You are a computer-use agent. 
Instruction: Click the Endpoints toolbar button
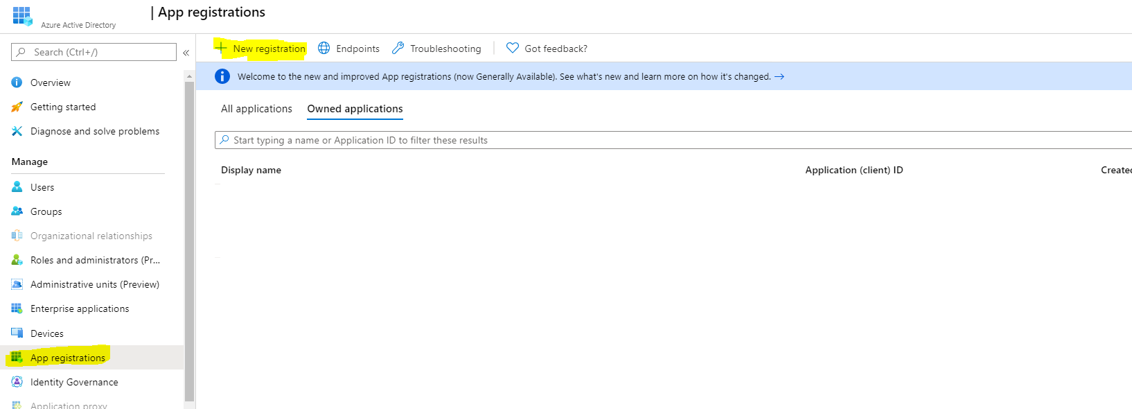pos(348,49)
